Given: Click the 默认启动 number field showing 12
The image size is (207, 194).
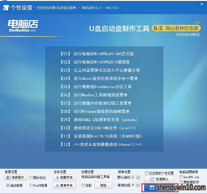Looking at the screenshot, I should tap(133, 178).
